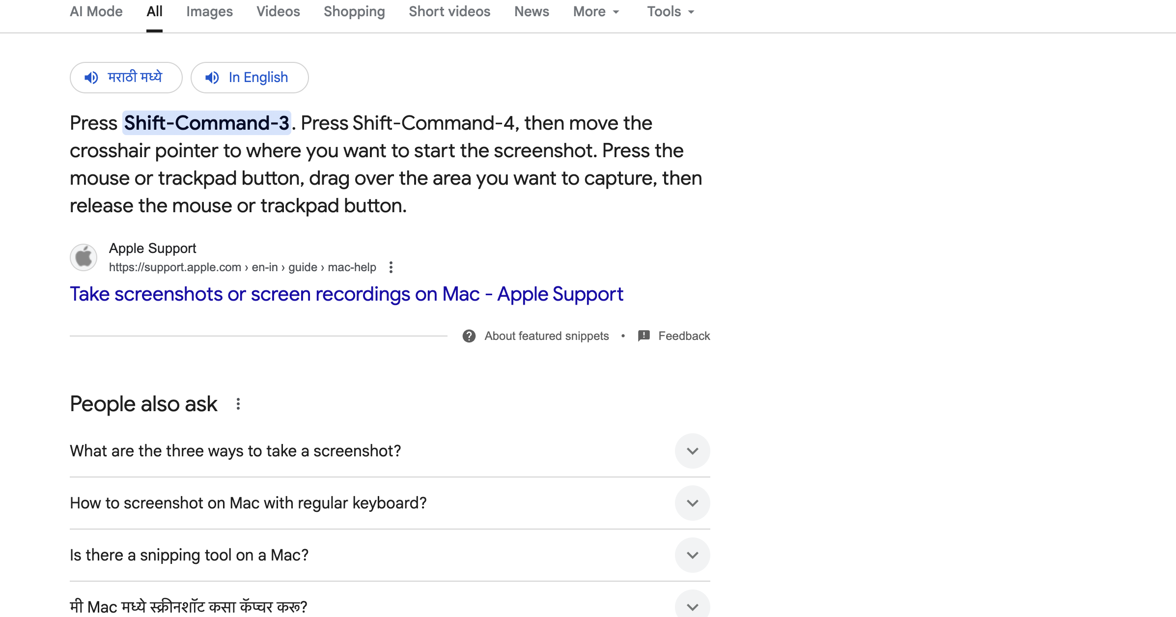Viewport: 1176px width, 617px height.
Task: Click the speaker icon in the In English button
Action: click(212, 78)
